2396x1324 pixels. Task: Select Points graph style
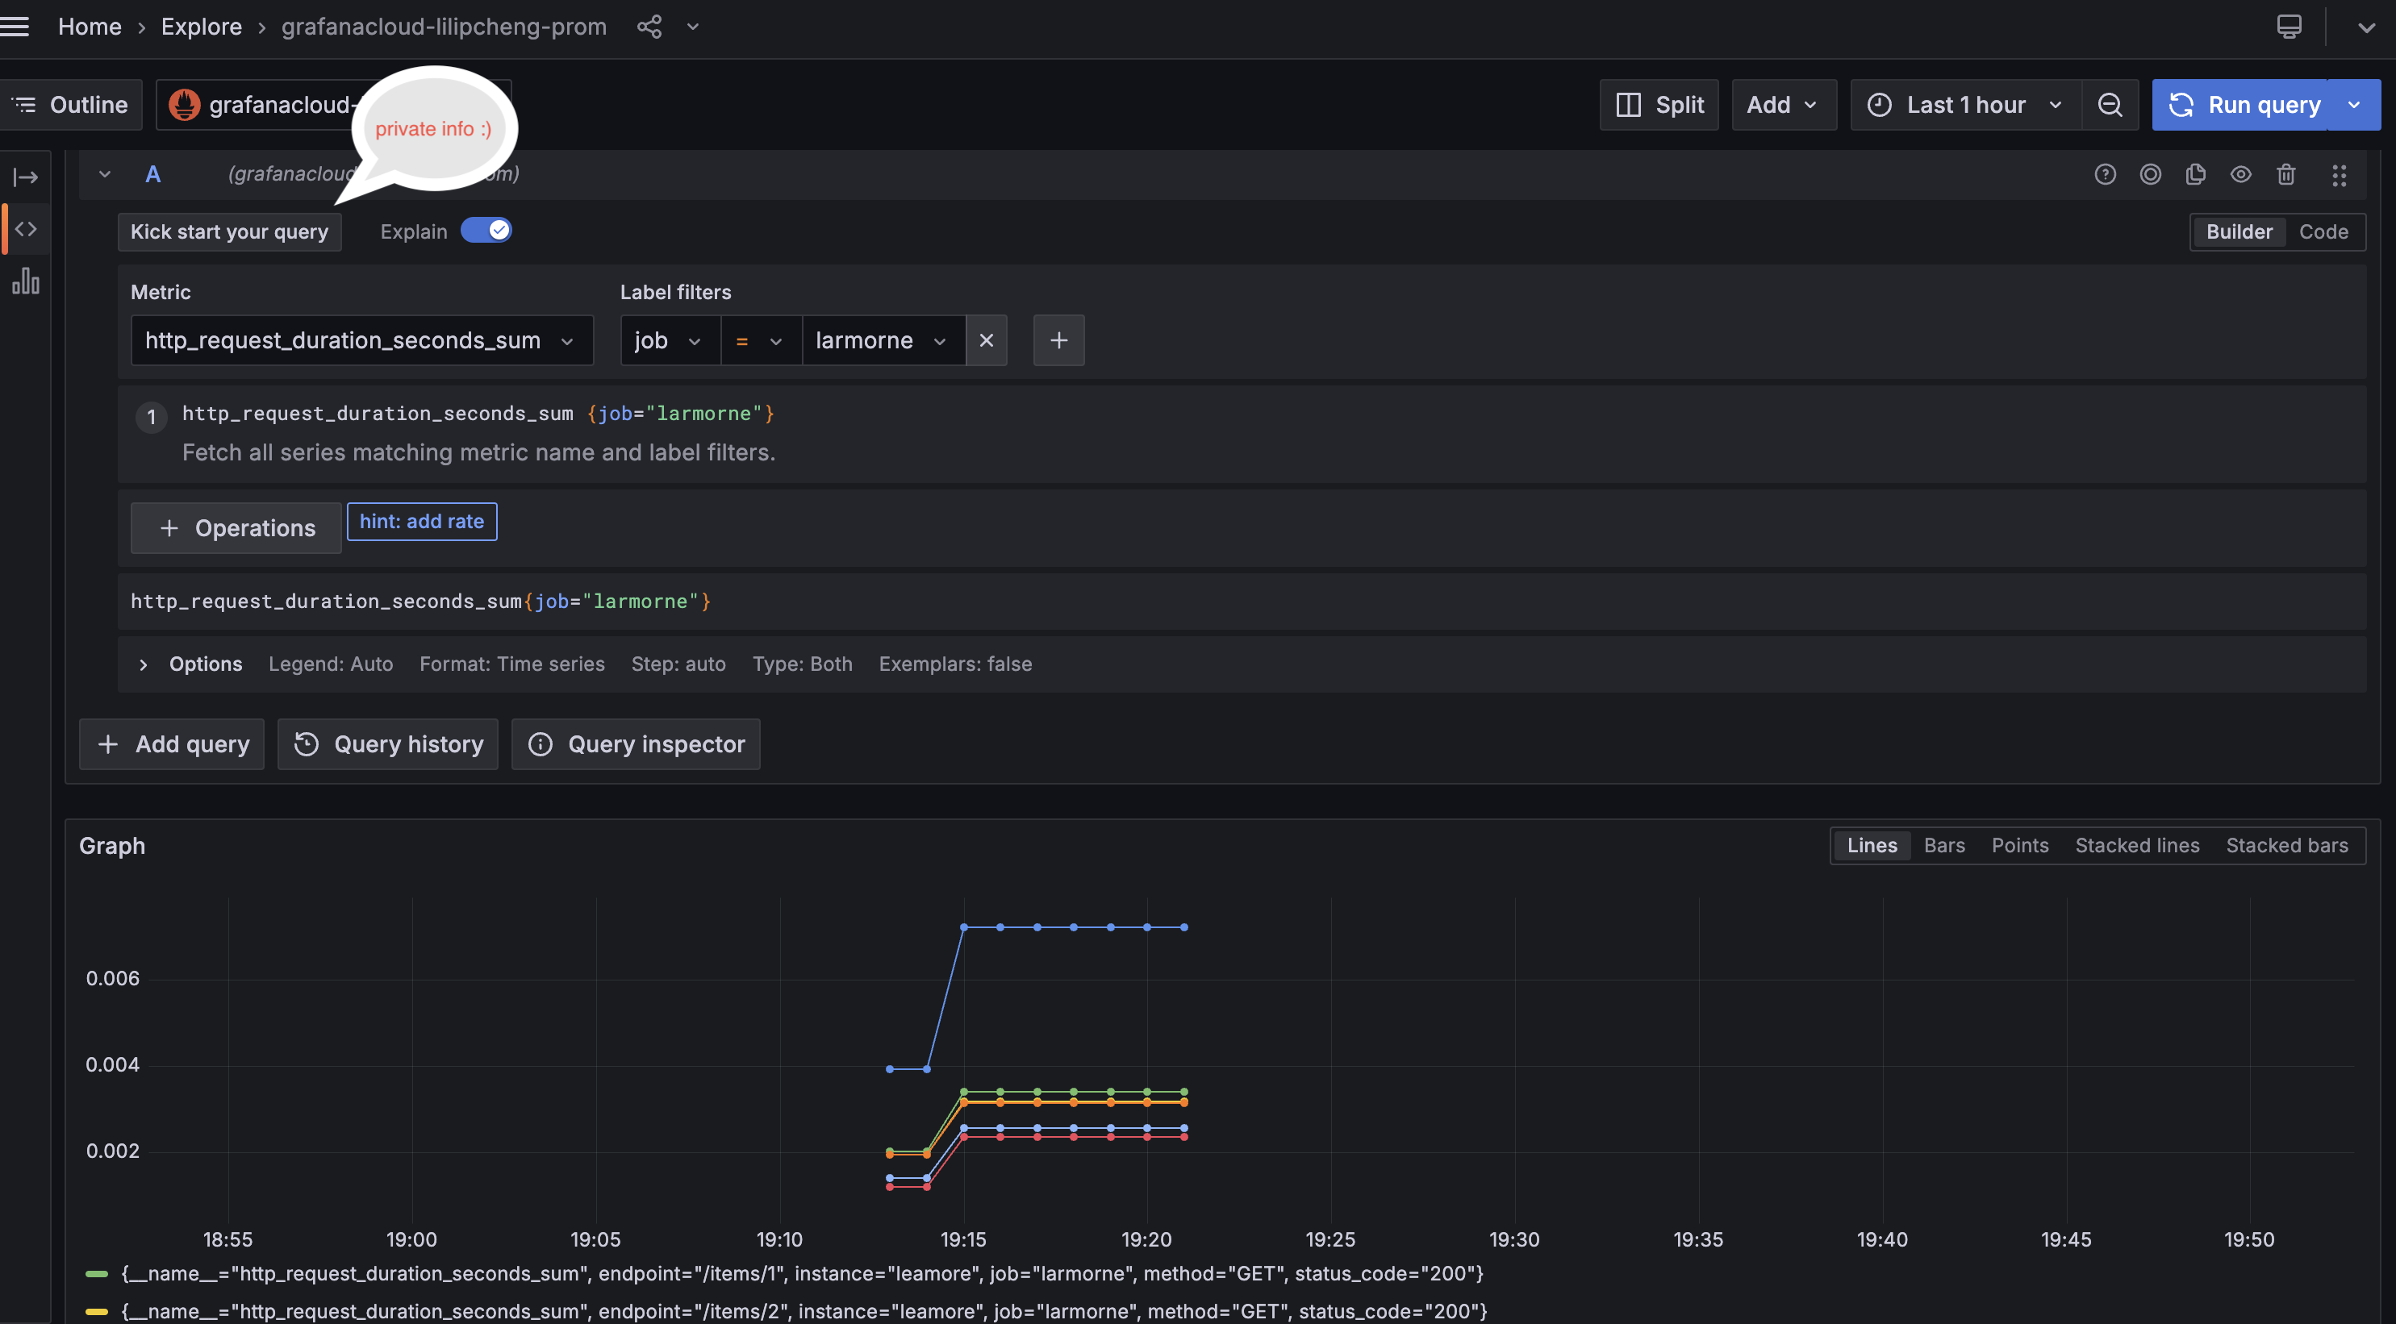2019,845
